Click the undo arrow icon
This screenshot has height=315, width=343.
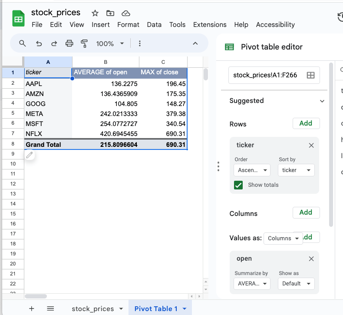click(39, 43)
